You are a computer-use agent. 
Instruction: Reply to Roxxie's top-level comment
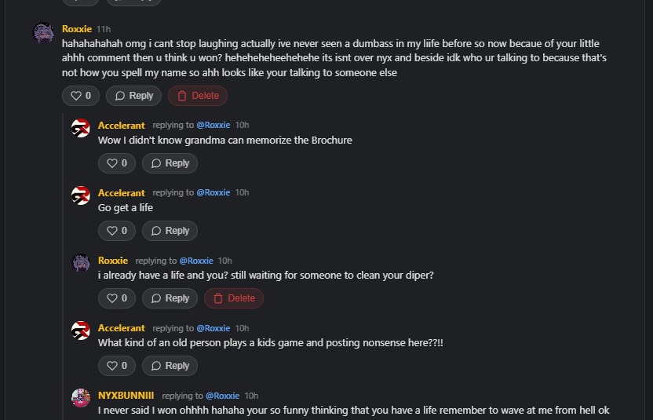click(133, 96)
